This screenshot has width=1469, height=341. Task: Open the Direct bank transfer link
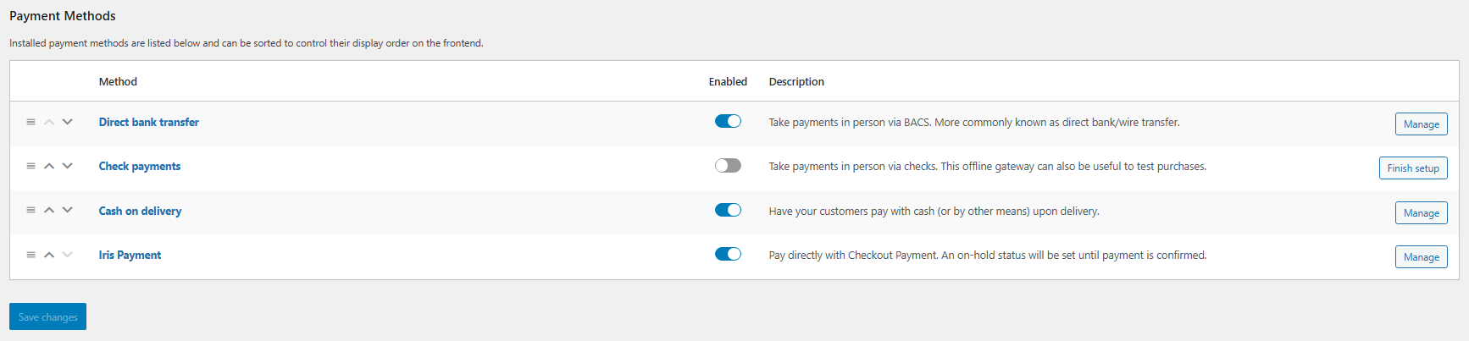(x=148, y=122)
